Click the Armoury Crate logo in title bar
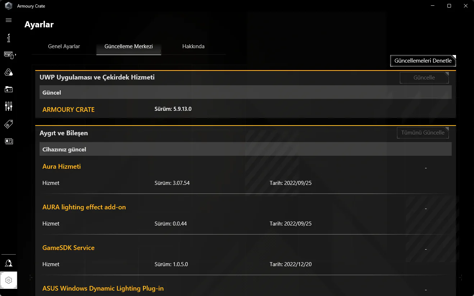The height and width of the screenshot is (296, 474). pos(9,6)
